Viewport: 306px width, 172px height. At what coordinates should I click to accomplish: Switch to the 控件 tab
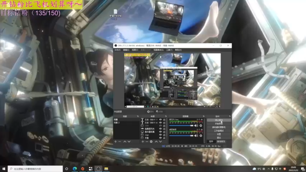pos(211,141)
